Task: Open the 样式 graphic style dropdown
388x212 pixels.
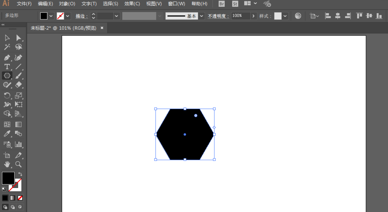Action: tap(286, 16)
